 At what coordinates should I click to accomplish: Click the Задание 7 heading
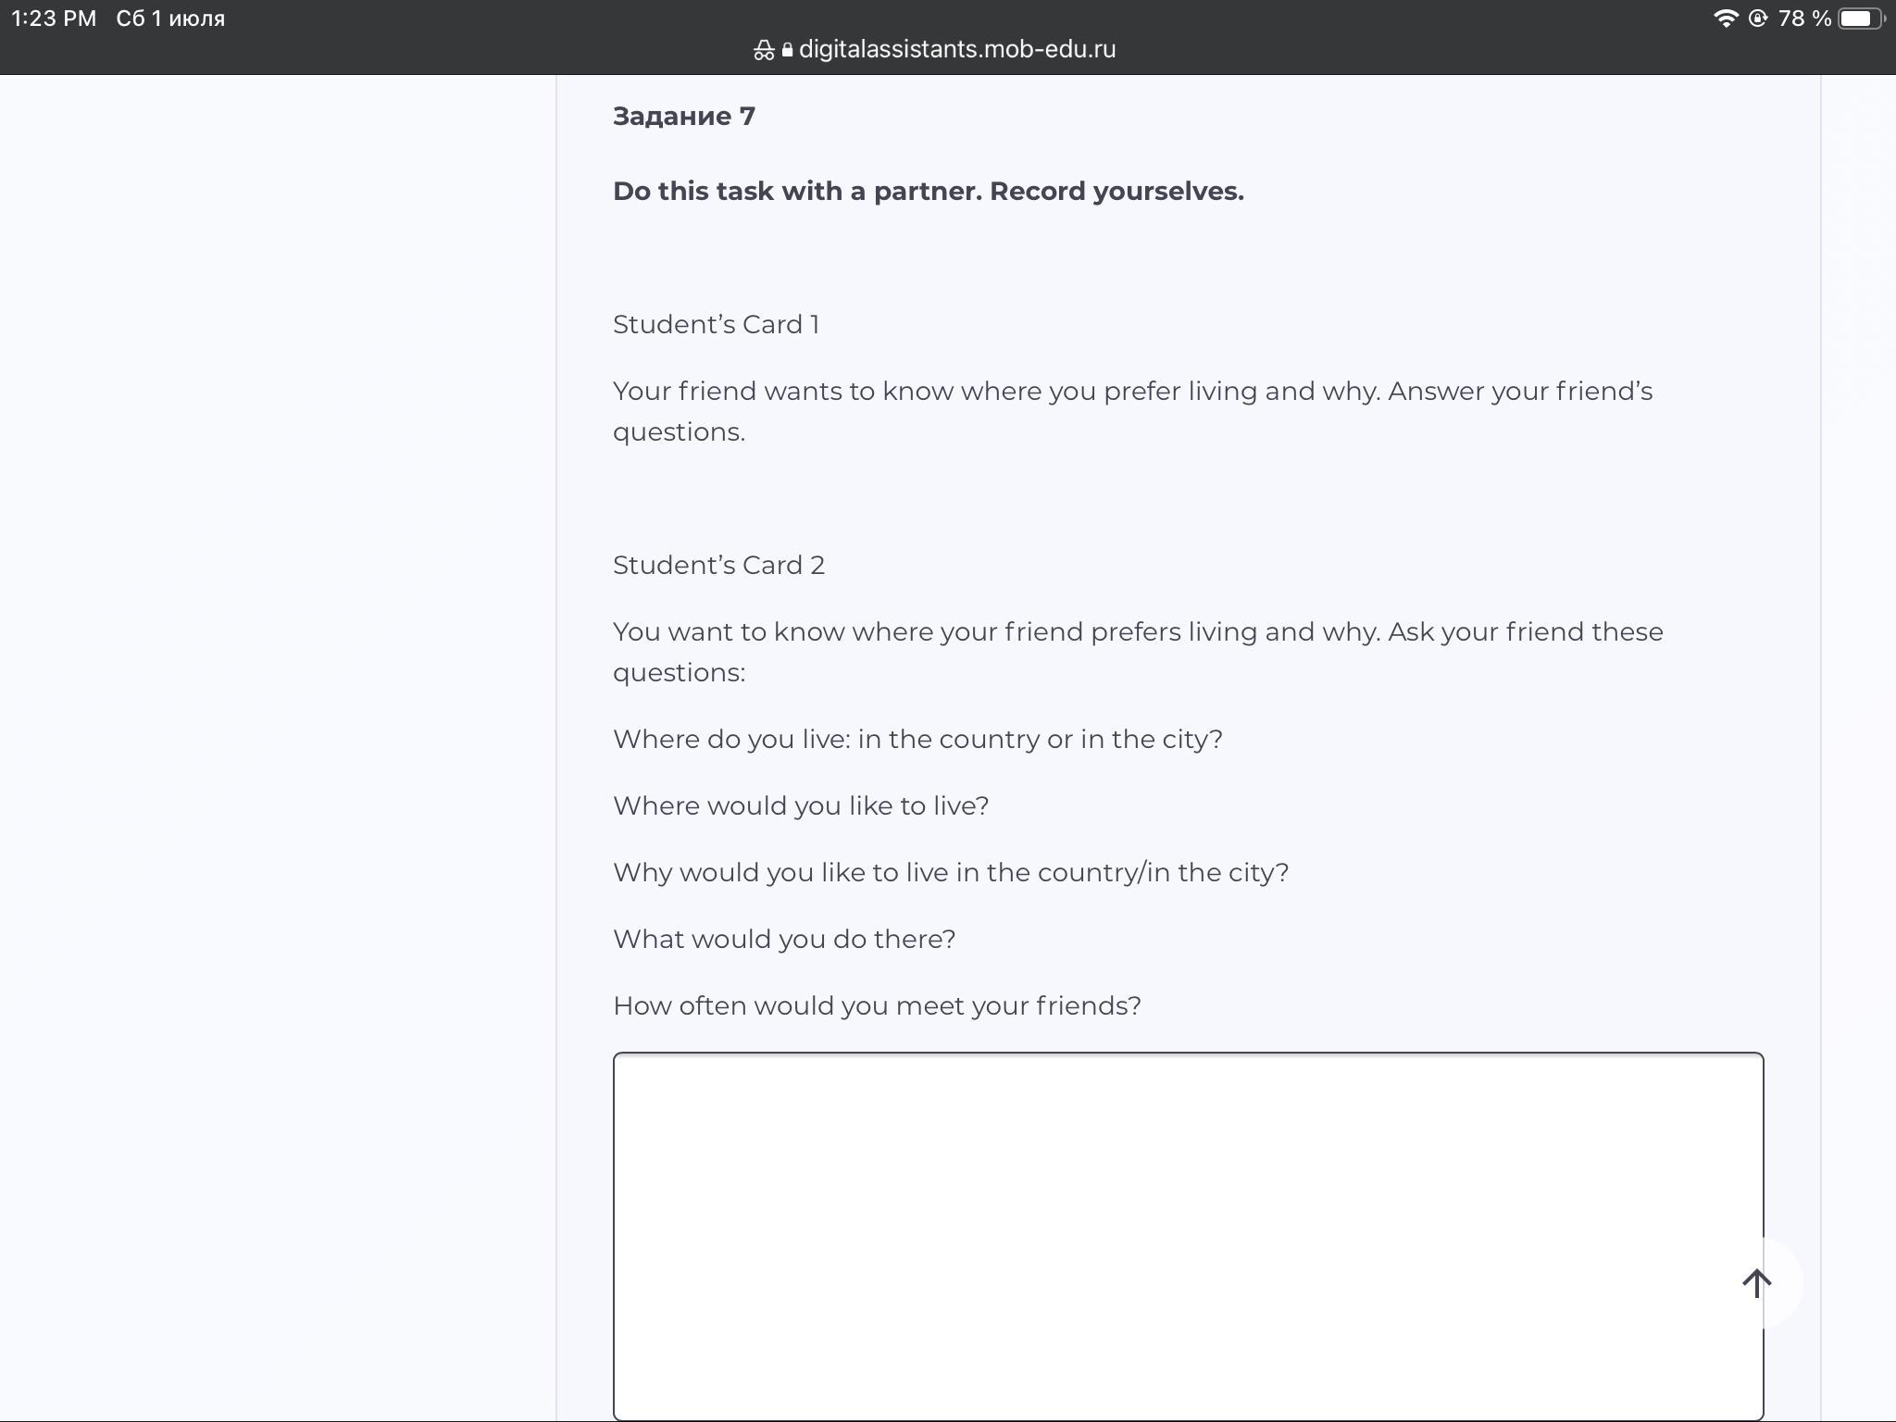click(x=684, y=117)
